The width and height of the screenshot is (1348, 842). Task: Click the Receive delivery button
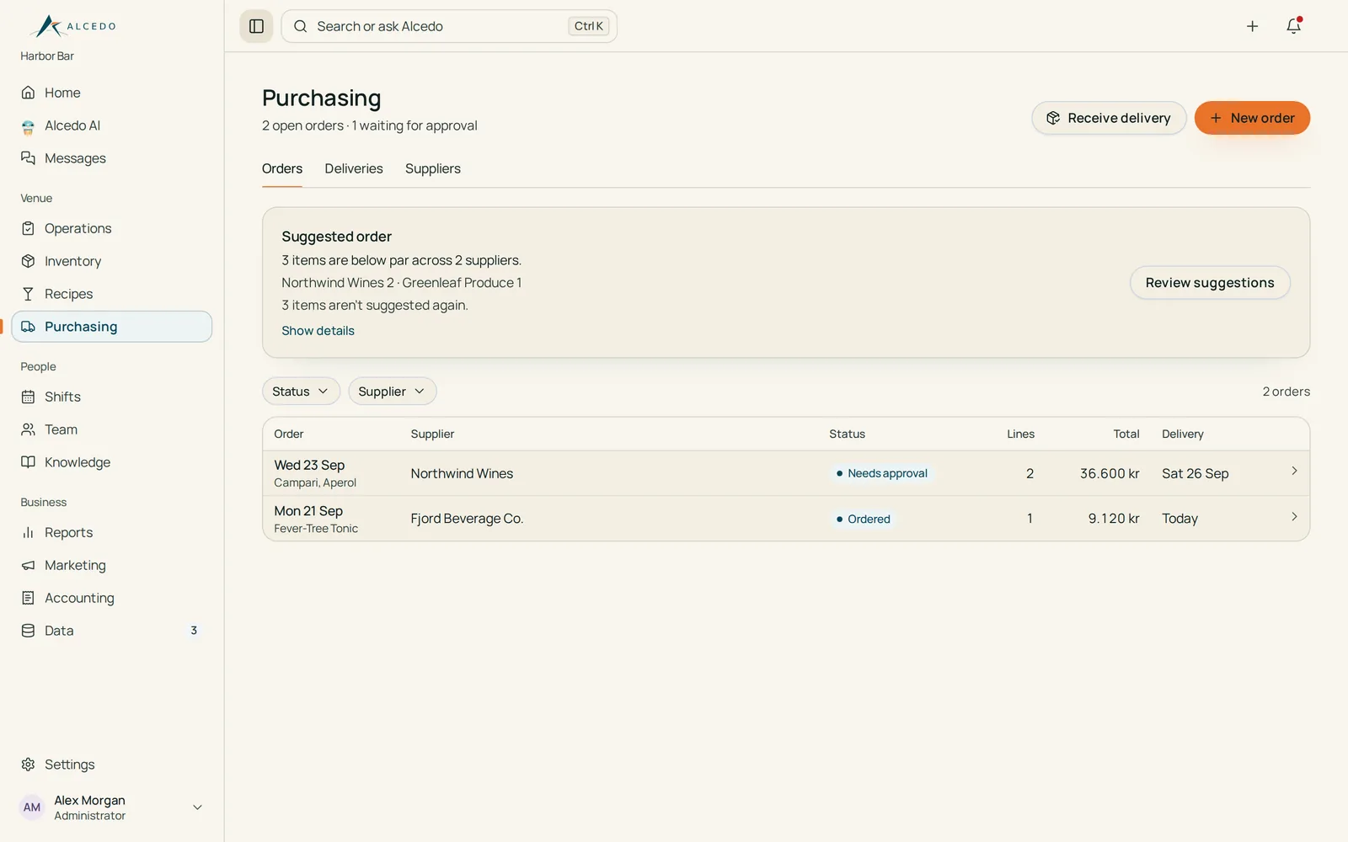click(1109, 118)
